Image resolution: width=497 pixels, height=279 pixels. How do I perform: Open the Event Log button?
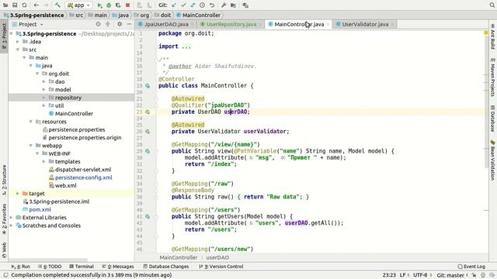[471, 267]
